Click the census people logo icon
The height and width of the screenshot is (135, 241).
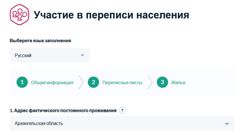point(19,15)
